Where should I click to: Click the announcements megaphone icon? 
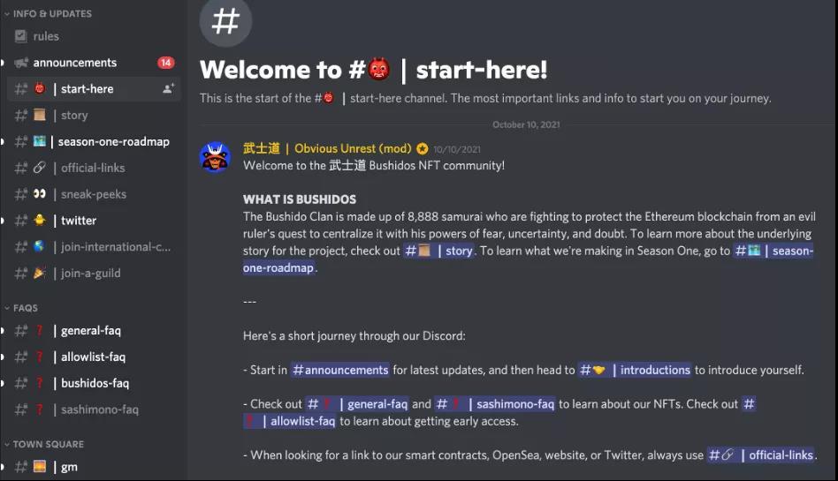[21, 63]
